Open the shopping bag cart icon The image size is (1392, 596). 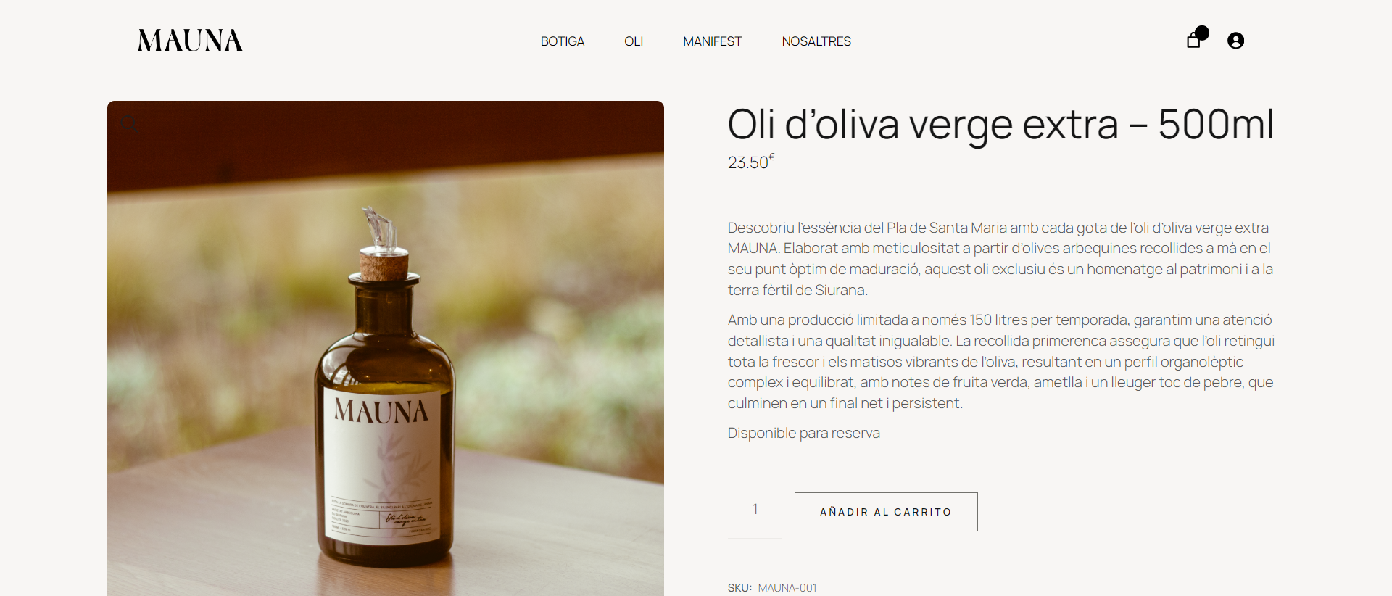click(x=1193, y=41)
